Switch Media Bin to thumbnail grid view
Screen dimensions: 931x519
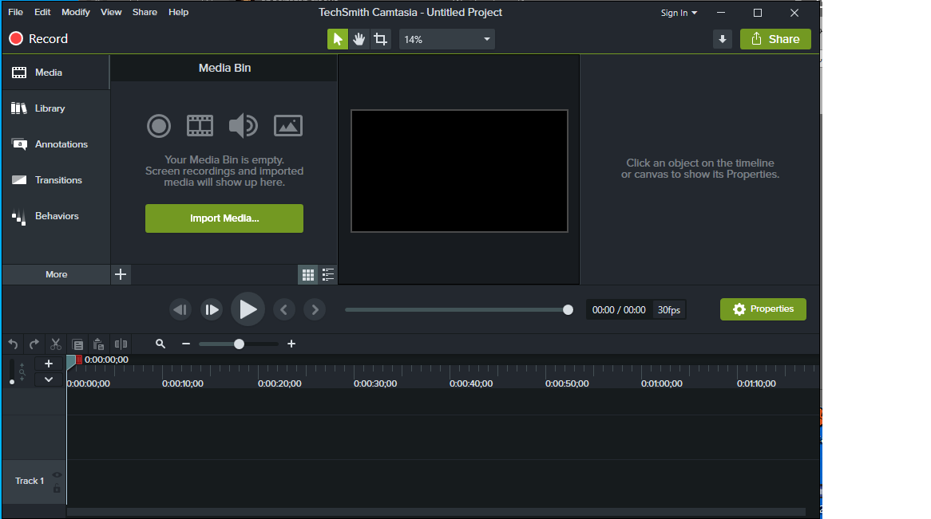(x=307, y=274)
